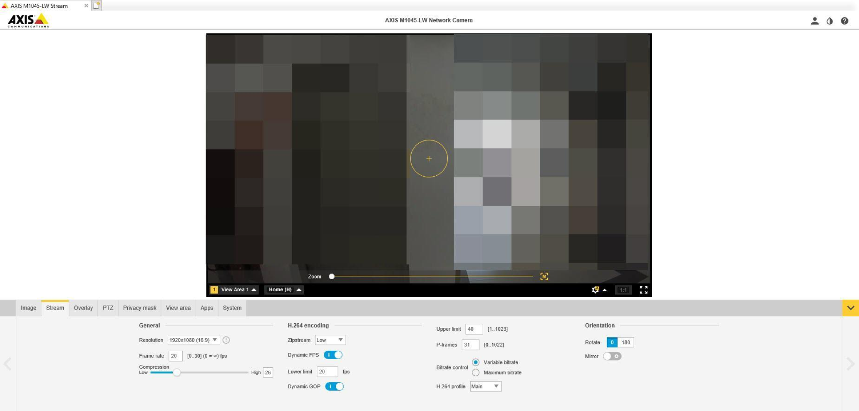Viewport: 859px width, 411px height.
Task: Collapse the settings panel with yellow chevron
Action: tap(850, 308)
